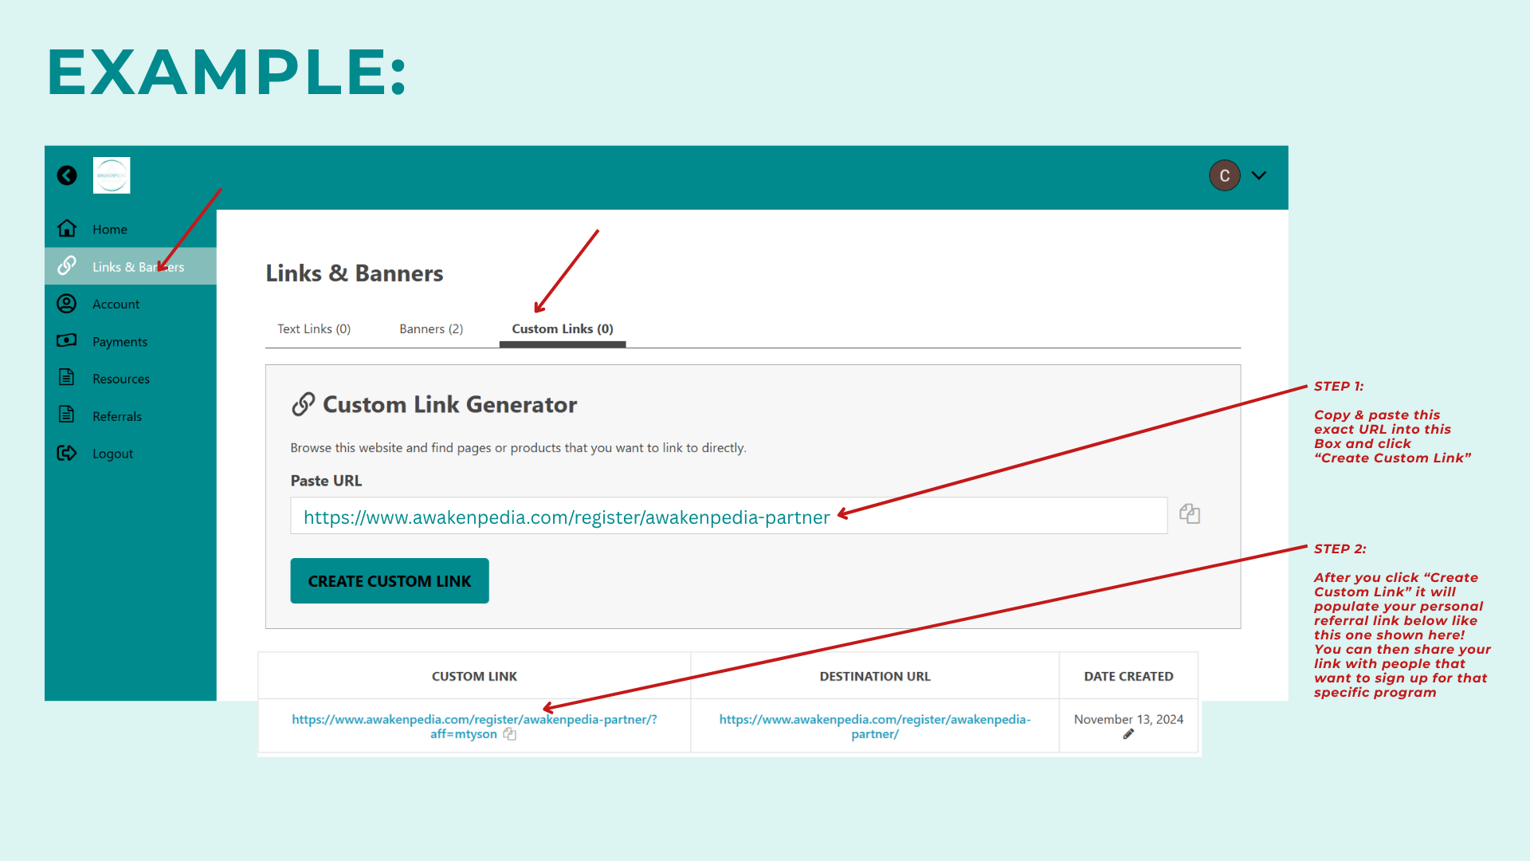
Task: Click the Logout exit icon
Action: coord(67,453)
